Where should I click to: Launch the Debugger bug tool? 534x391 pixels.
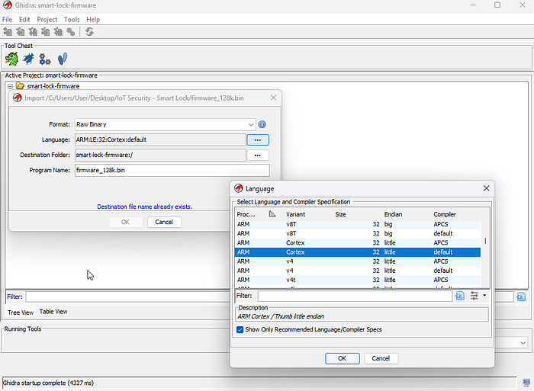28,59
